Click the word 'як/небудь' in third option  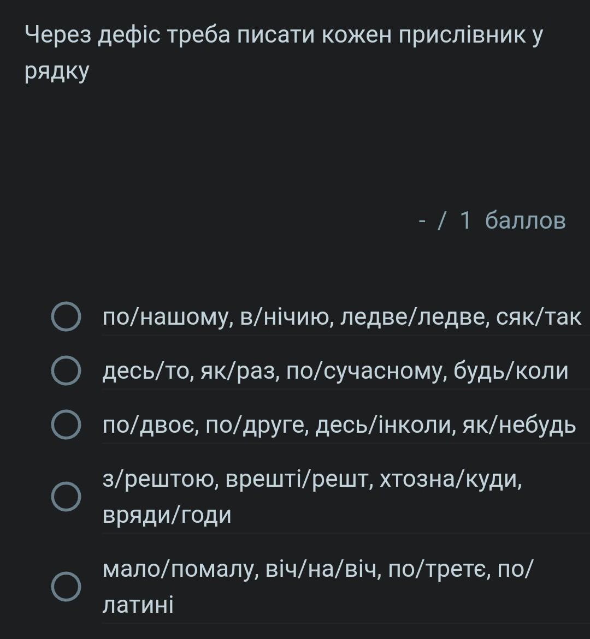(x=519, y=425)
